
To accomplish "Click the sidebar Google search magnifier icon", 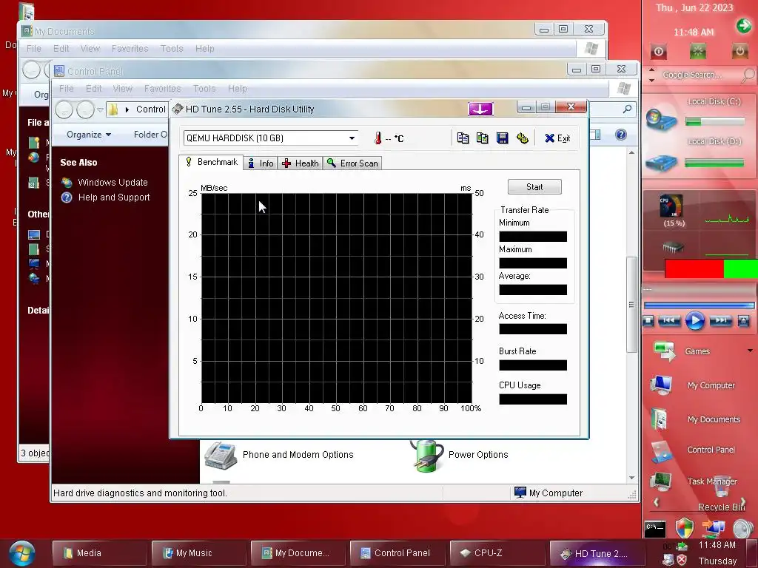I will point(748,75).
